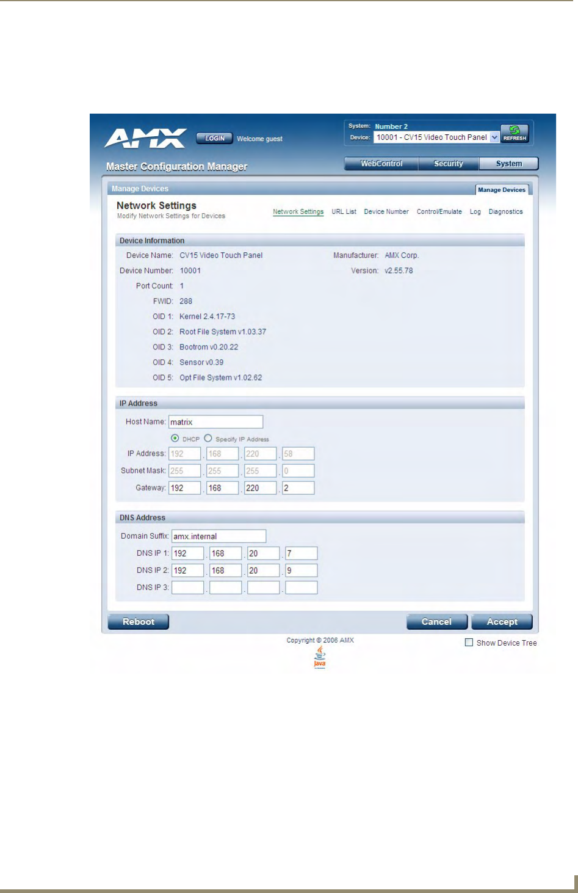Select the Specify IP Address radio button

[x=208, y=438]
